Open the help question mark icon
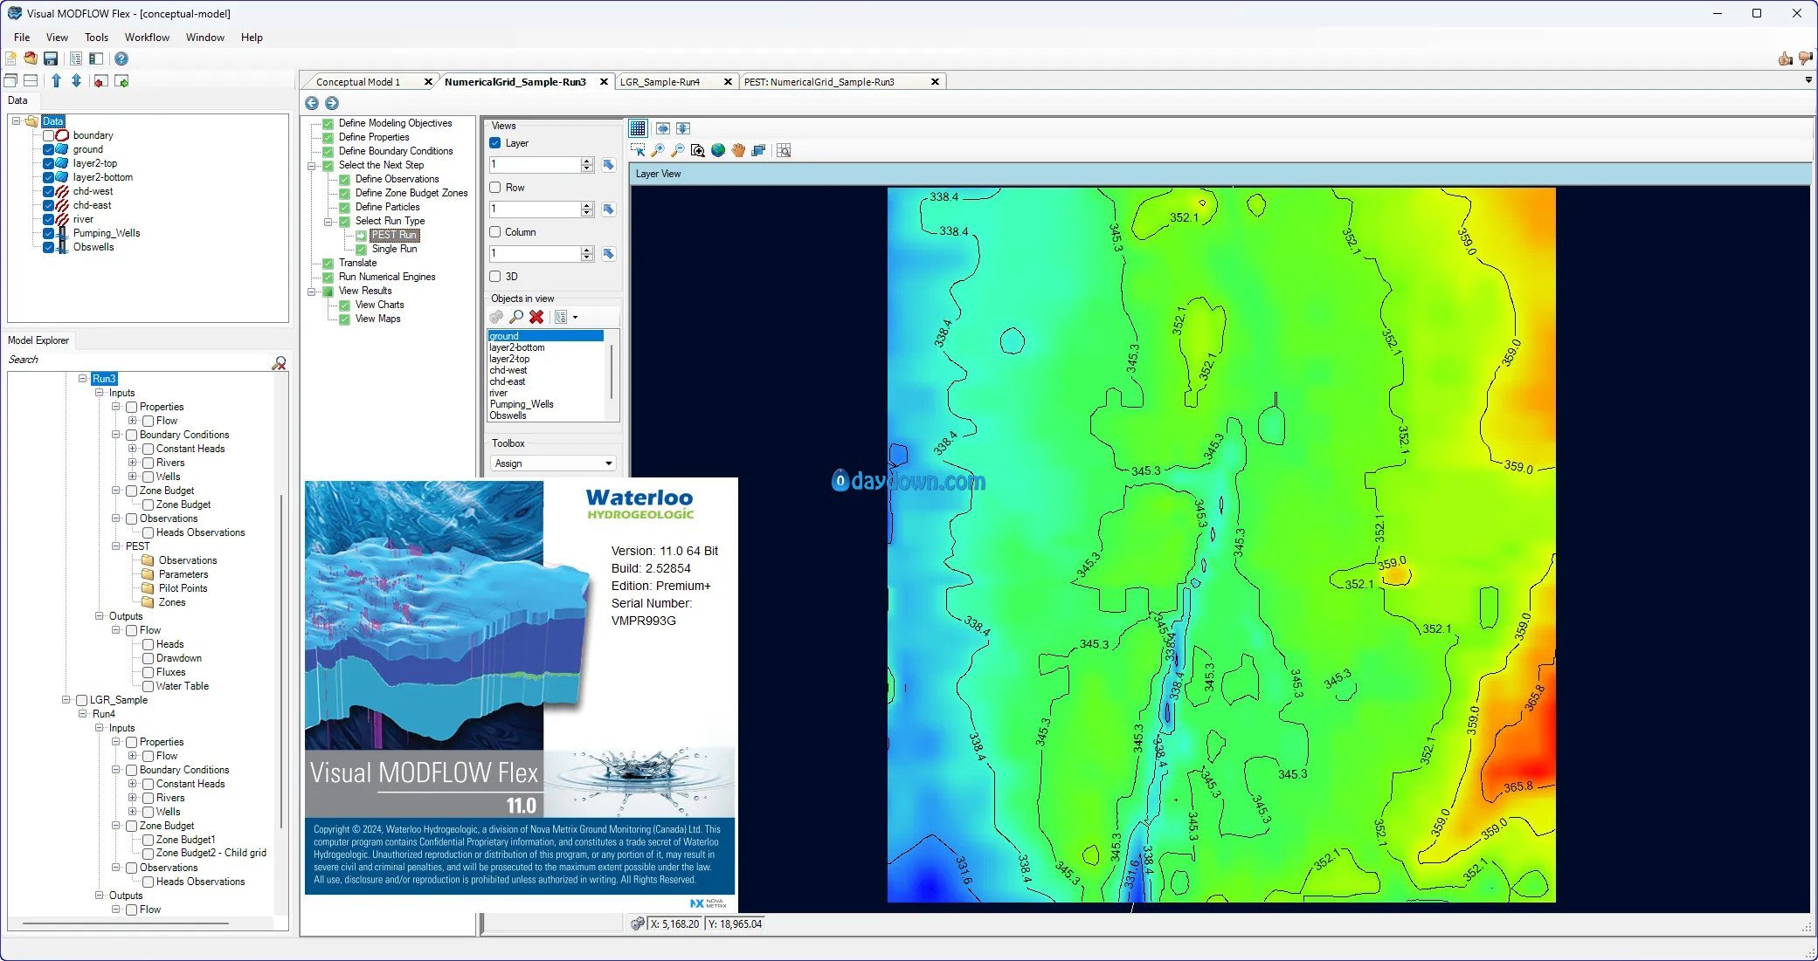The height and width of the screenshot is (961, 1818). pos(121,58)
